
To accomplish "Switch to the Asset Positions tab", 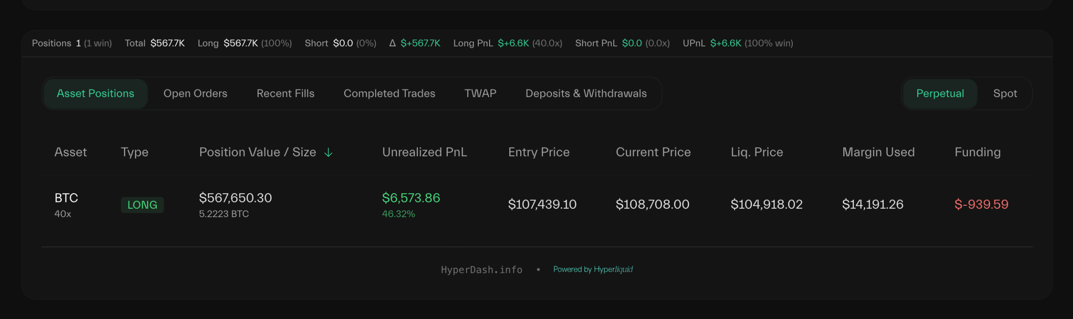I will click(96, 93).
